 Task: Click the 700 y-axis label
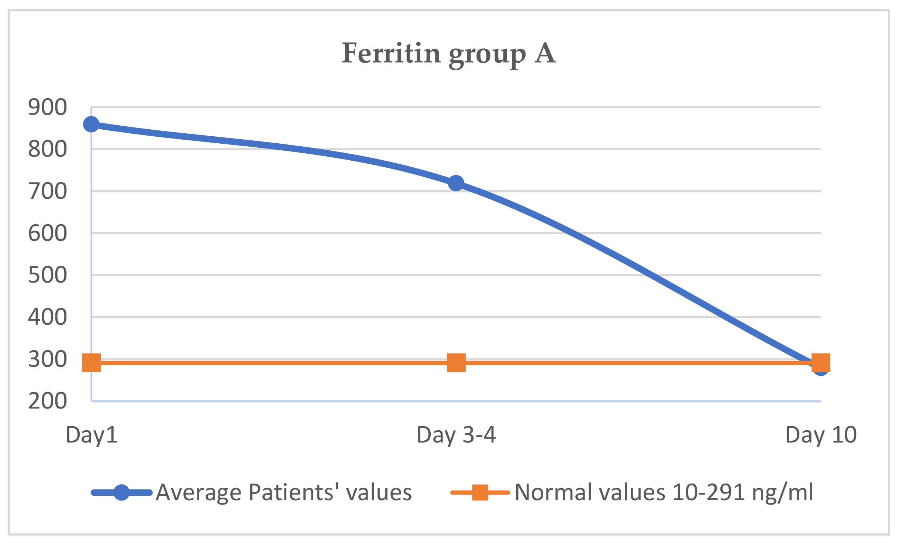coord(48,191)
